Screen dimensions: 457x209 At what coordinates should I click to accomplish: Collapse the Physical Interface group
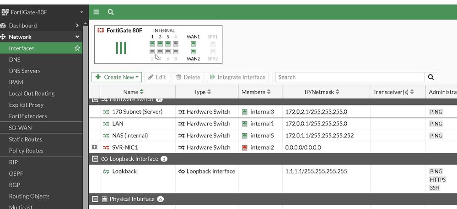[95, 199]
